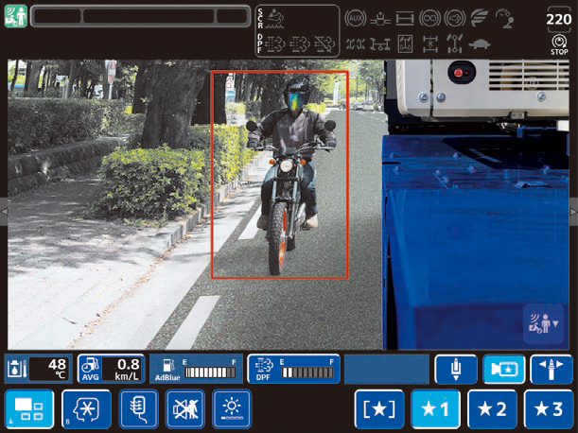Tap the AdBlue level gauge
The height and width of the screenshot is (433, 578).
[x=196, y=369]
